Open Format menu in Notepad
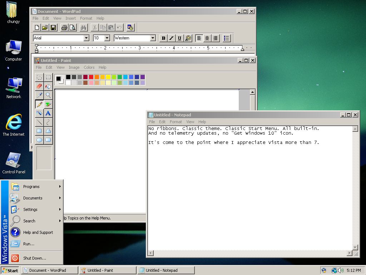Viewport: 366px width, 275px height. [x=176, y=122]
